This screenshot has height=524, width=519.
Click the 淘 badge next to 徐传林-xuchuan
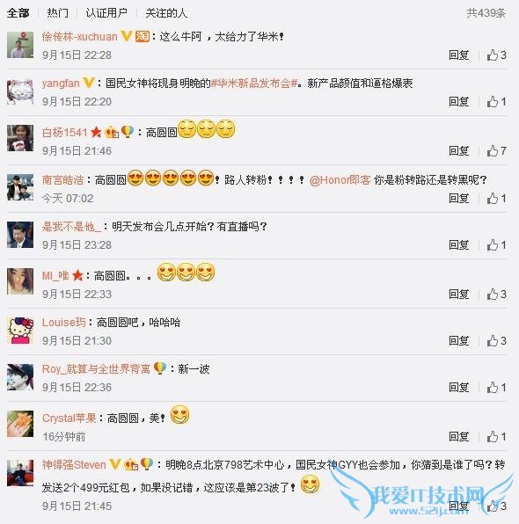pos(143,36)
